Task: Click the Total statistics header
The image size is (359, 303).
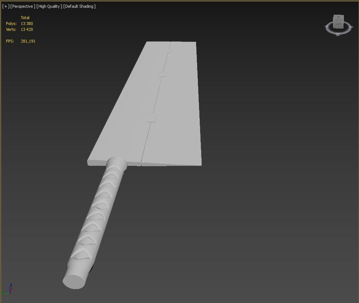Action: click(25, 18)
